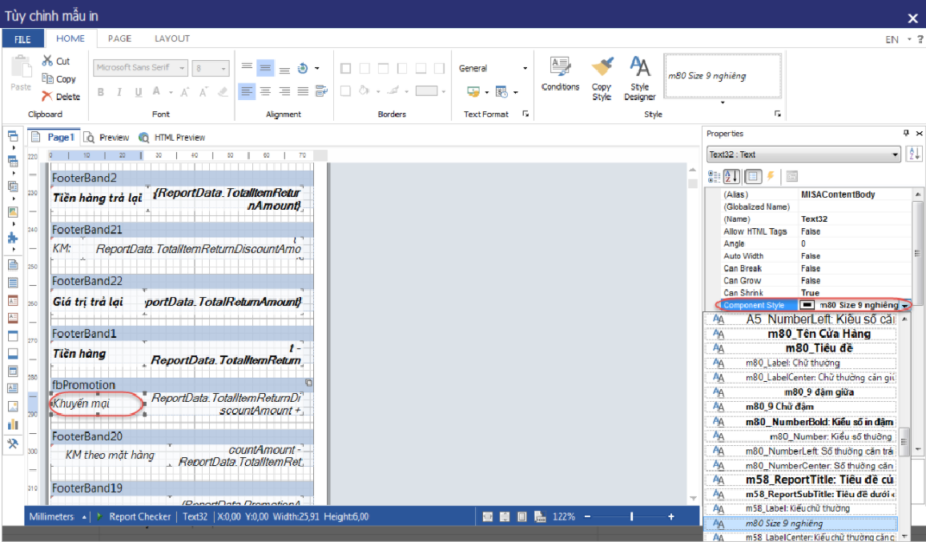Switch to the LAYOUT ribbon tab
This screenshot has width=926, height=542.
point(172,38)
